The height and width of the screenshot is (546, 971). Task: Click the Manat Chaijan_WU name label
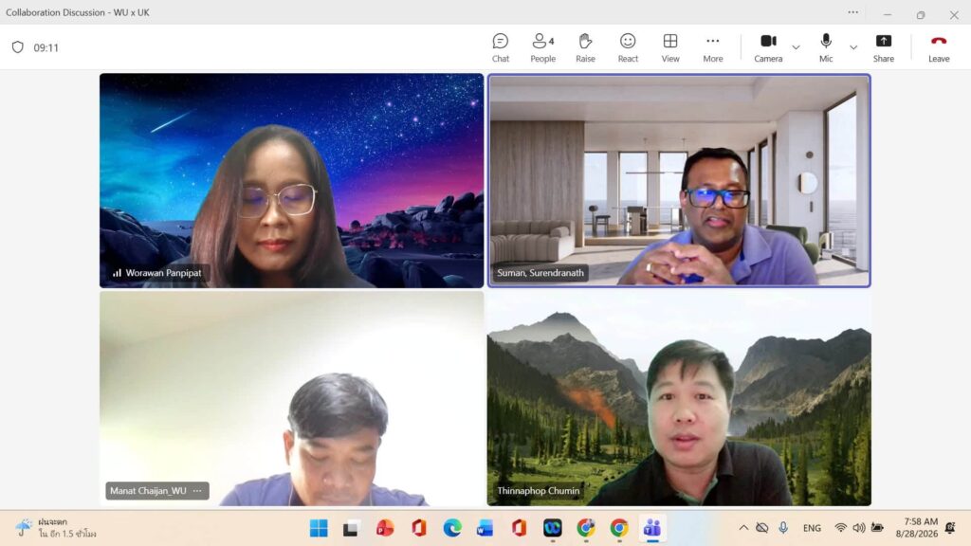[x=148, y=491]
